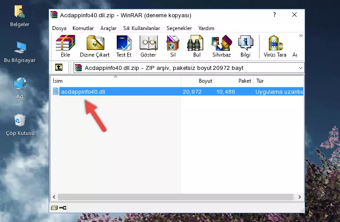
Task: Click the horizontal scrollbar left arrow
Action: coord(54,197)
